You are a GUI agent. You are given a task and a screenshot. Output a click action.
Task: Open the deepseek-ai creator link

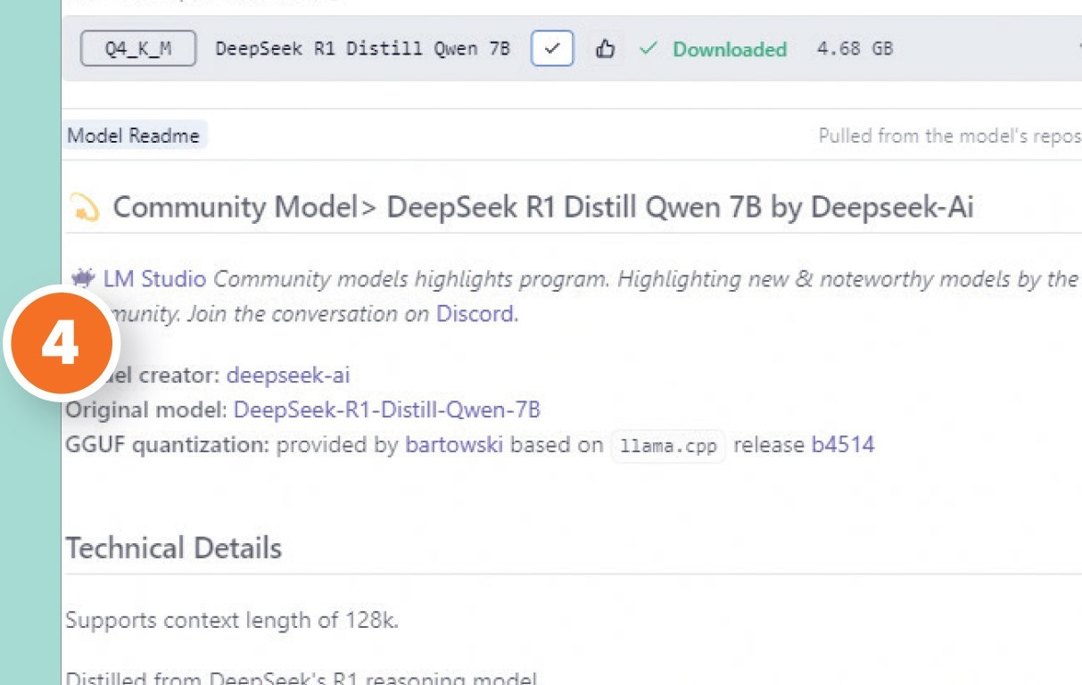click(x=288, y=375)
